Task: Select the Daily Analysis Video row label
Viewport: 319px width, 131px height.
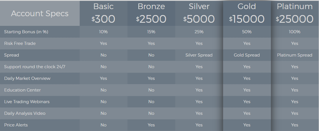Action: point(25,113)
